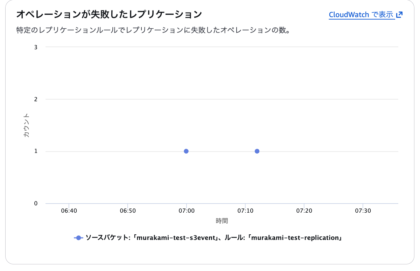
Task: Open the CloudWatch で表示 link
Action: pyautogui.click(x=362, y=15)
